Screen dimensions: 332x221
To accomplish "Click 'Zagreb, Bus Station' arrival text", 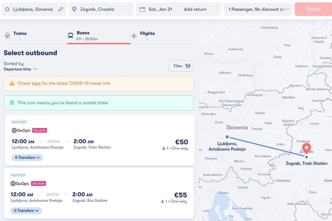I will click(90, 201).
